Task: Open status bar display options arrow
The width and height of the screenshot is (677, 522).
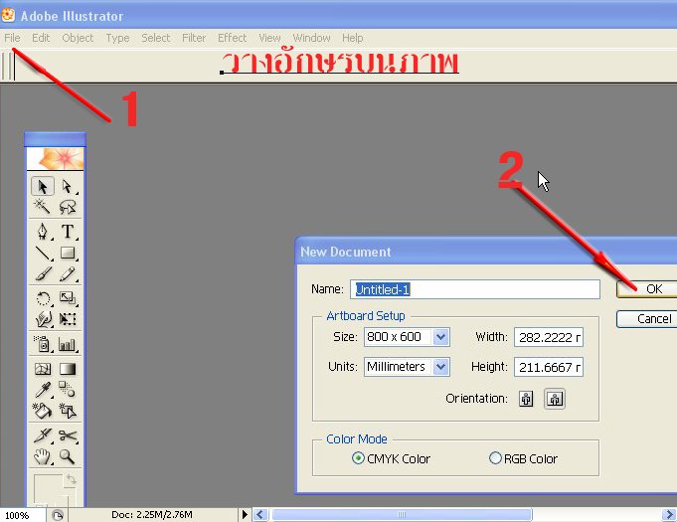Action: point(245,514)
